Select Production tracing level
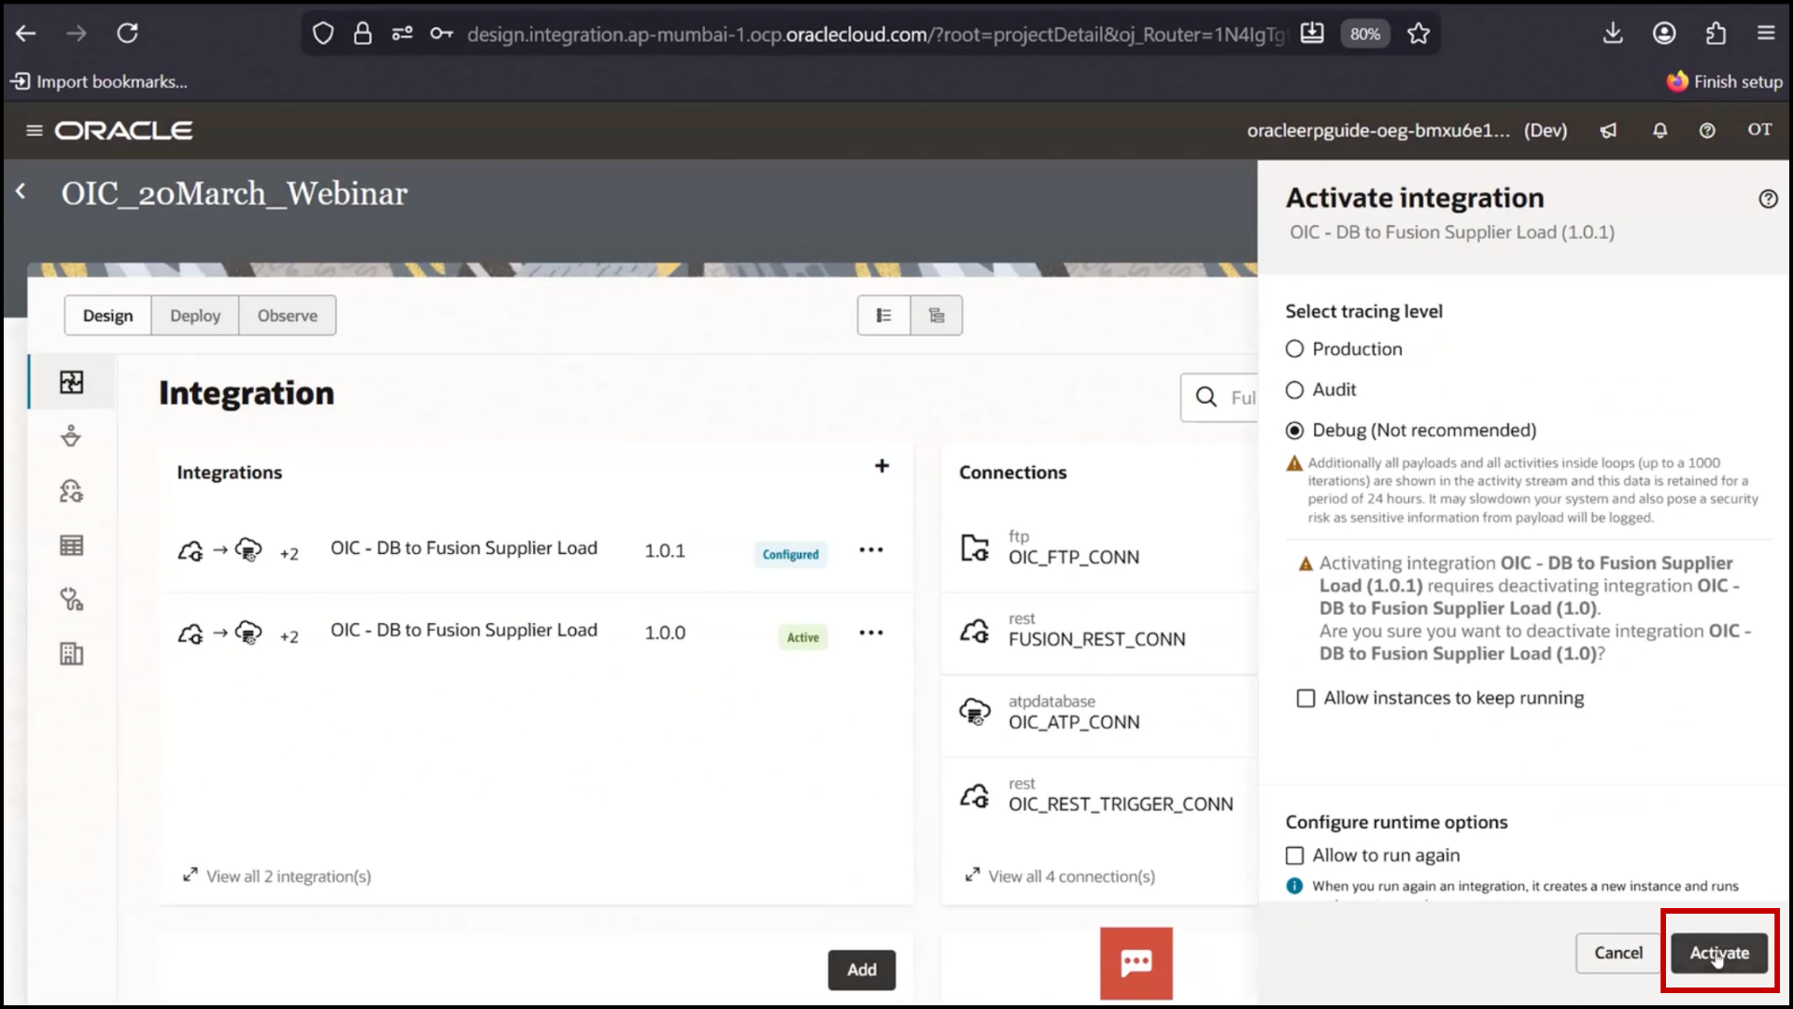Viewport: 1793px width, 1009px height. coord(1294,349)
